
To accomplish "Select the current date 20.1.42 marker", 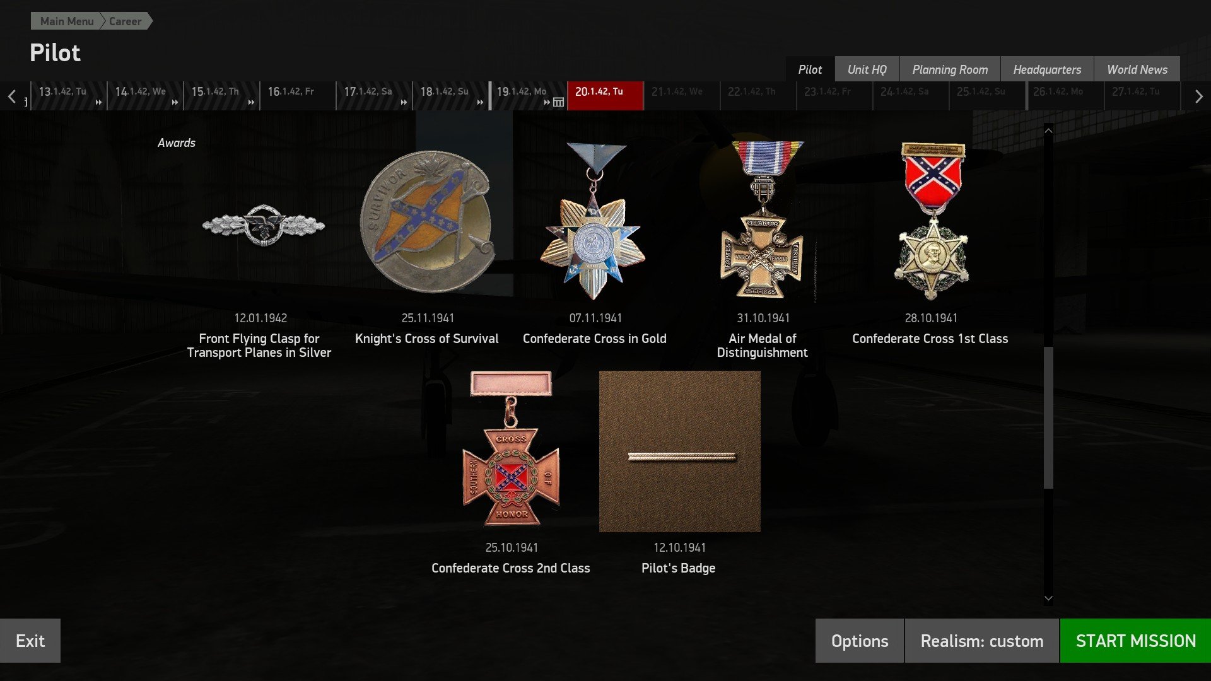I will (605, 96).
